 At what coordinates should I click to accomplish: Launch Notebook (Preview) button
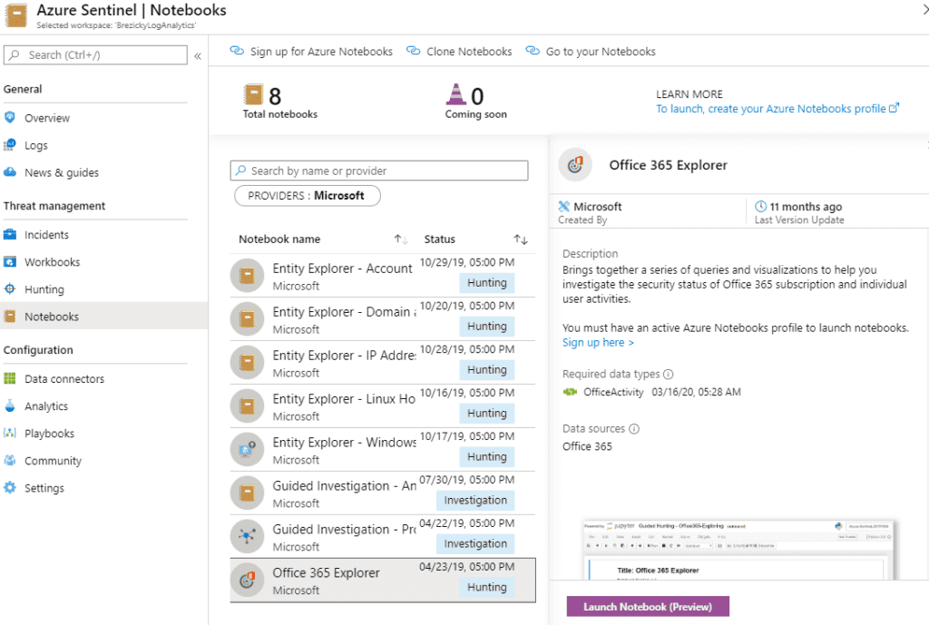click(x=648, y=606)
